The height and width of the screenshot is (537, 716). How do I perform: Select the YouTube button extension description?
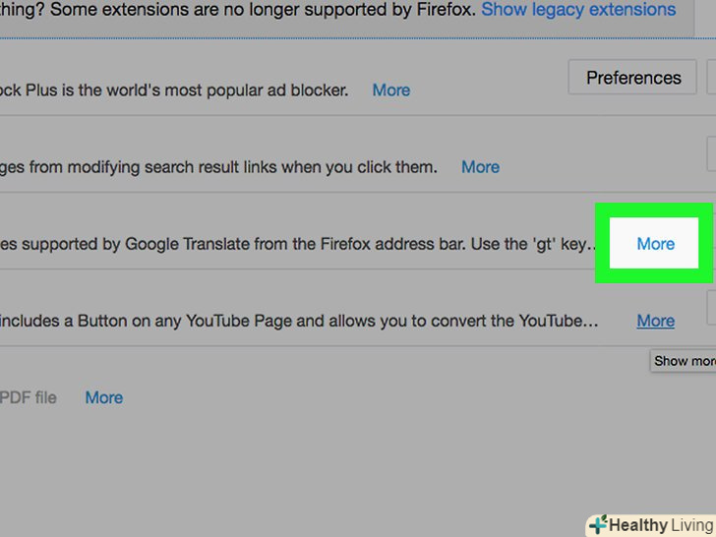point(295,321)
